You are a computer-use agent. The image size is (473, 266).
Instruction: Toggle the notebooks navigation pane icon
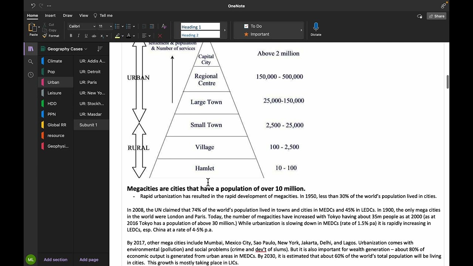pos(31,49)
